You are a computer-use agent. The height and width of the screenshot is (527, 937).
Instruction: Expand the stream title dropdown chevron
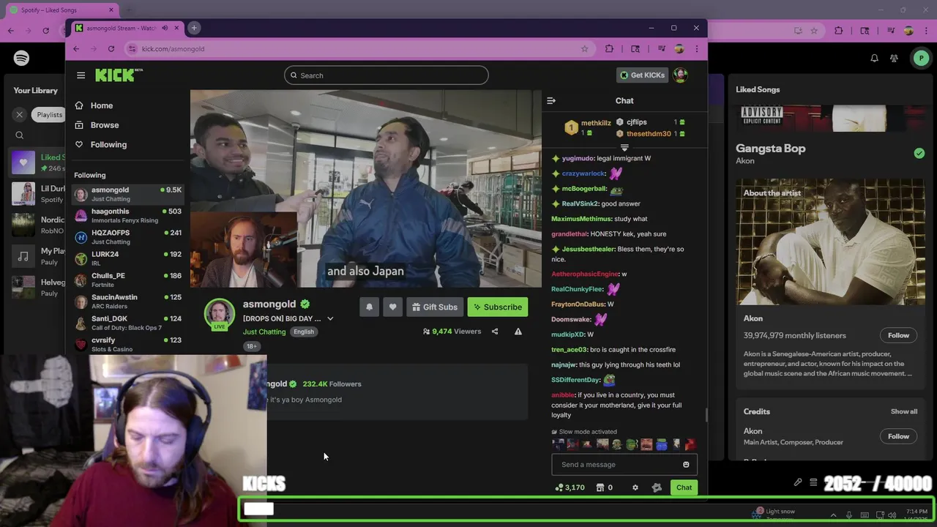click(330, 319)
